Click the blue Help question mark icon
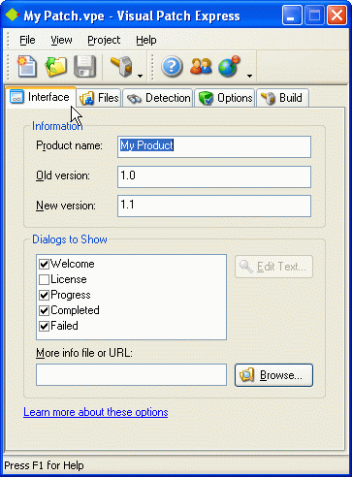Screen dimensions: 352x477 [x=172, y=67]
